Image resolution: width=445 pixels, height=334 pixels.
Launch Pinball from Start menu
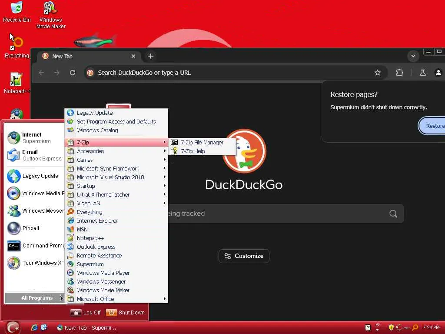click(x=35, y=228)
